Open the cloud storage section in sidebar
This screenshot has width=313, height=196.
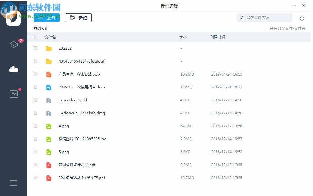click(14, 69)
